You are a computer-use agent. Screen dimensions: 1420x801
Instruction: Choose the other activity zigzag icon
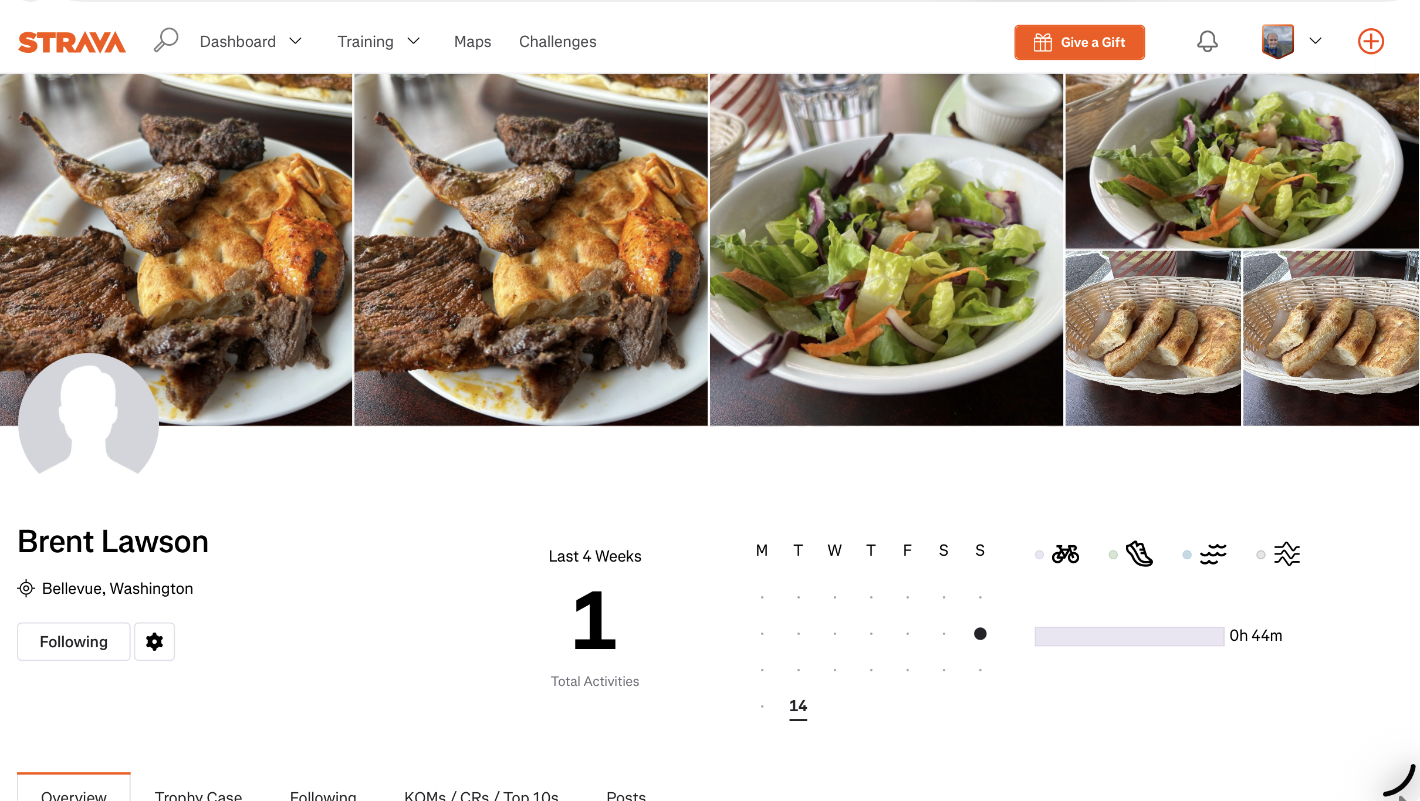coord(1287,553)
